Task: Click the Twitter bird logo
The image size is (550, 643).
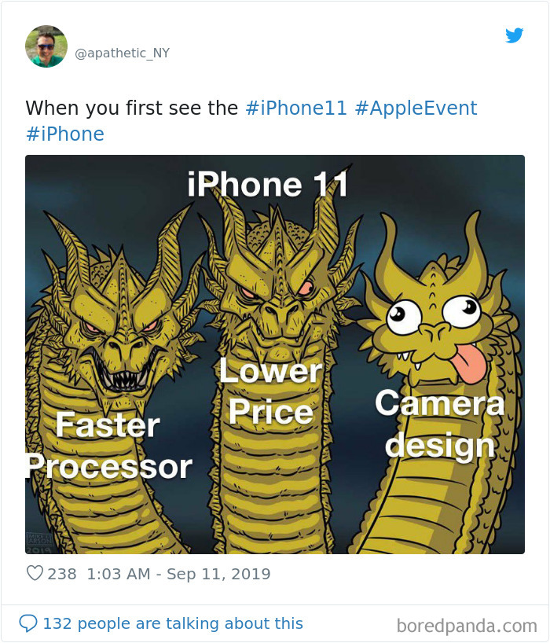Action: (515, 35)
